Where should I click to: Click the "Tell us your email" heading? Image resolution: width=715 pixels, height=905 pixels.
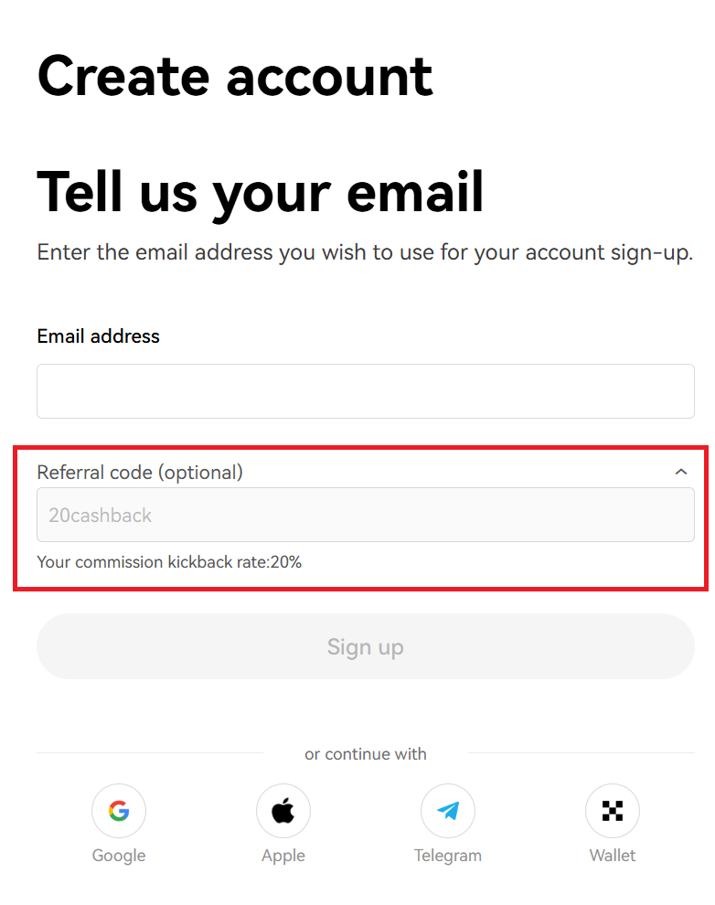261,191
